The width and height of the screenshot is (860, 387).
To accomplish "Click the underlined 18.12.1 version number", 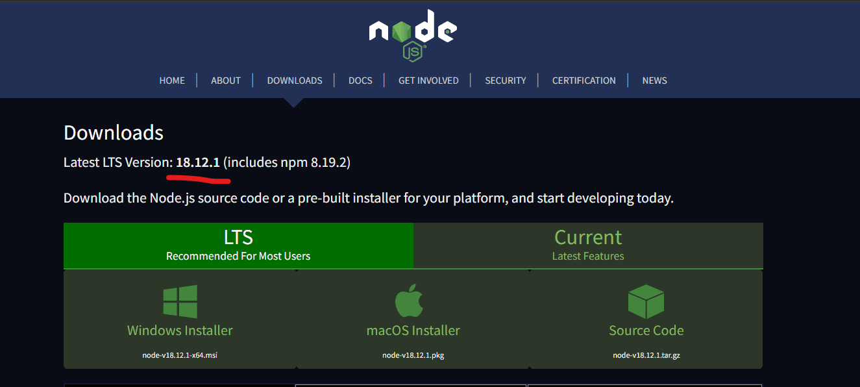I will click(x=198, y=162).
